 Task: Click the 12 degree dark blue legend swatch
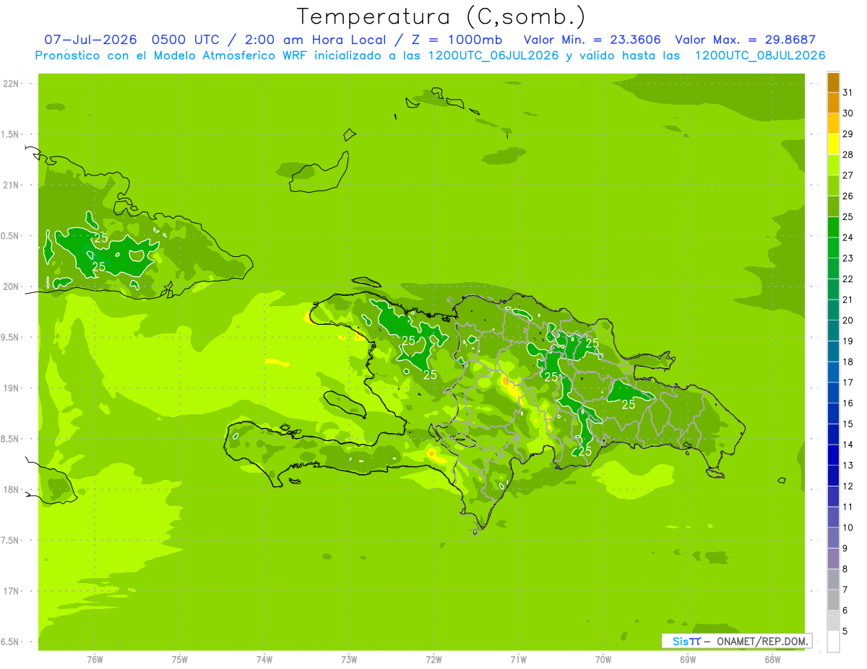(x=833, y=476)
